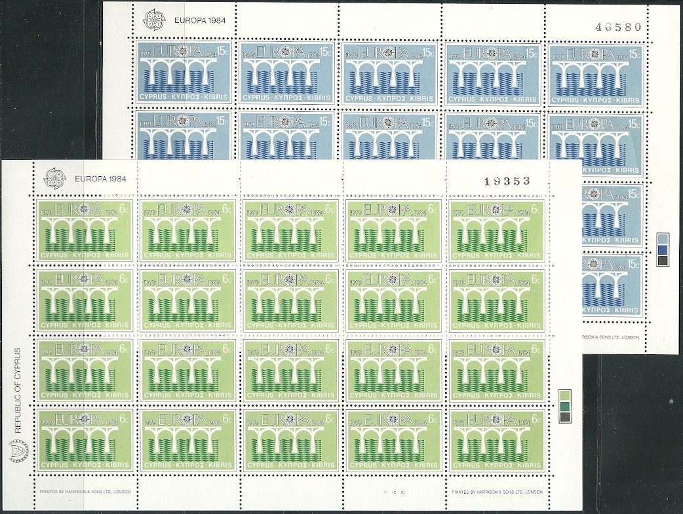Click the top-left 6c green stamp
This screenshot has height=514, width=683.
pyautogui.click(x=85, y=230)
